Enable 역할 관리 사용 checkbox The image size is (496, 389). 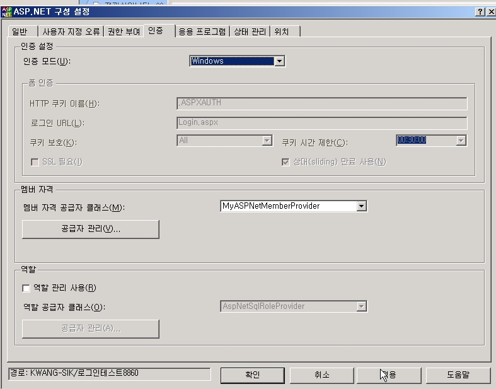(26, 288)
